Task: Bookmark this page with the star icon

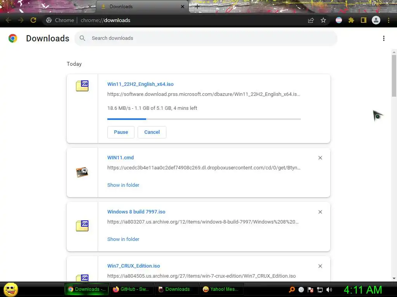Action: click(323, 20)
